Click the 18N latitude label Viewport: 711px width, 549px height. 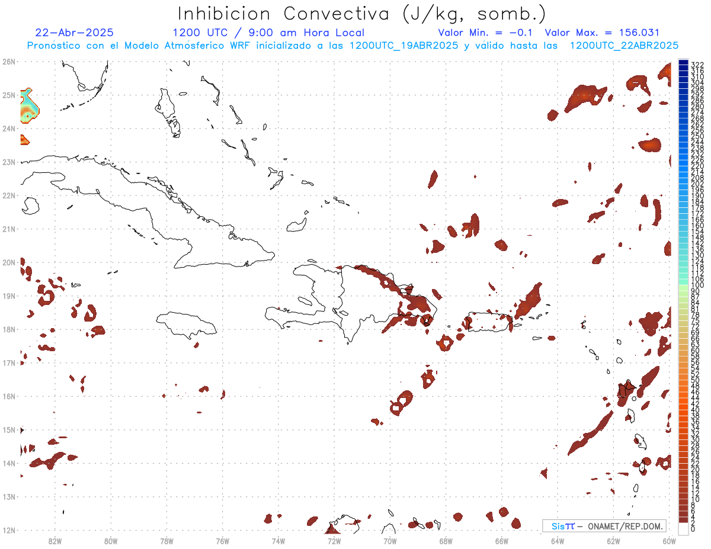point(9,329)
